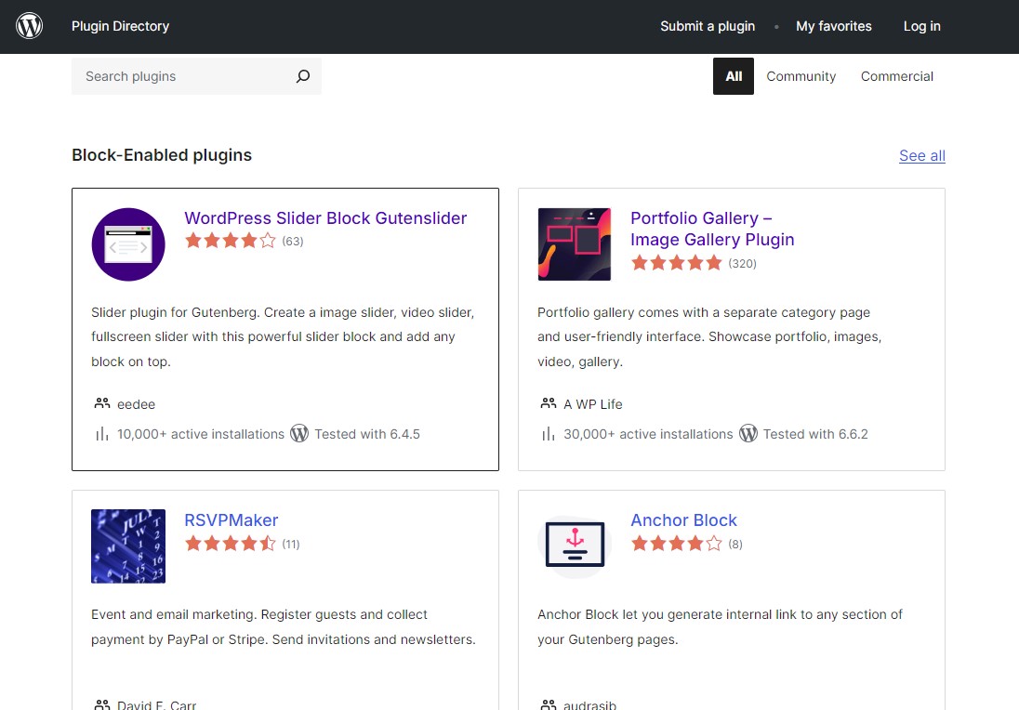The width and height of the screenshot is (1019, 710).
Task: Click author name eedee
Action: click(x=136, y=404)
